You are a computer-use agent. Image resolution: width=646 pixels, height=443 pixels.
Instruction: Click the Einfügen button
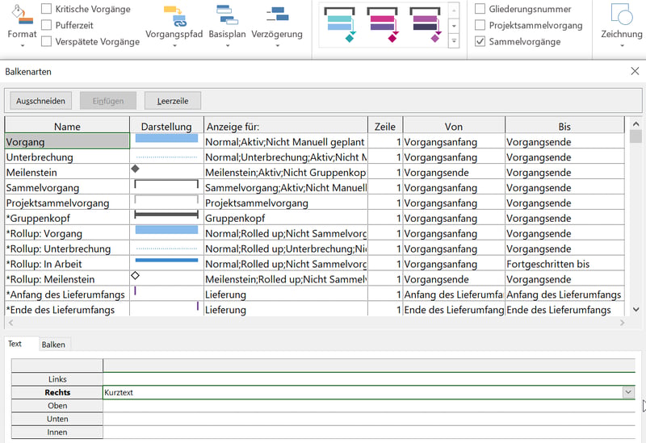pyautogui.click(x=108, y=101)
